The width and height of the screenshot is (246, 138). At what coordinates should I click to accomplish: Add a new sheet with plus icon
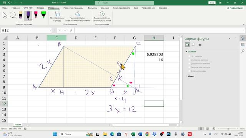(x=28, y=125)
